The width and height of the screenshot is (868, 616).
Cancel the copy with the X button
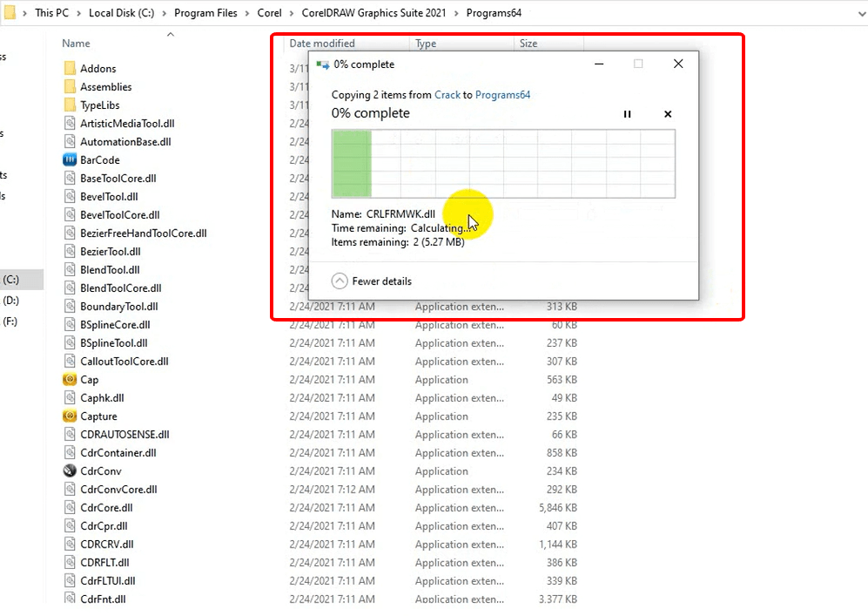[668, 114]
